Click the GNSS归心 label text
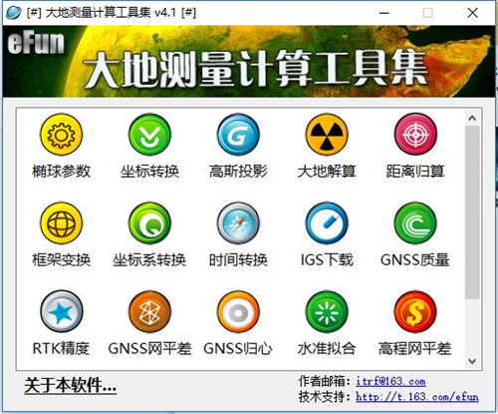The height and width of the screenshot is (414, 498). pos(238,348)
